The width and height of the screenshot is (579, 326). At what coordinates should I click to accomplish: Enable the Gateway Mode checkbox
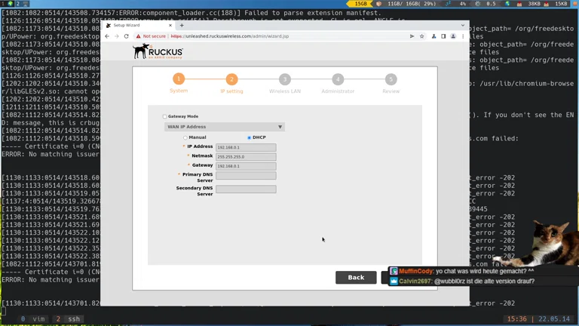[x=165, y=117]
